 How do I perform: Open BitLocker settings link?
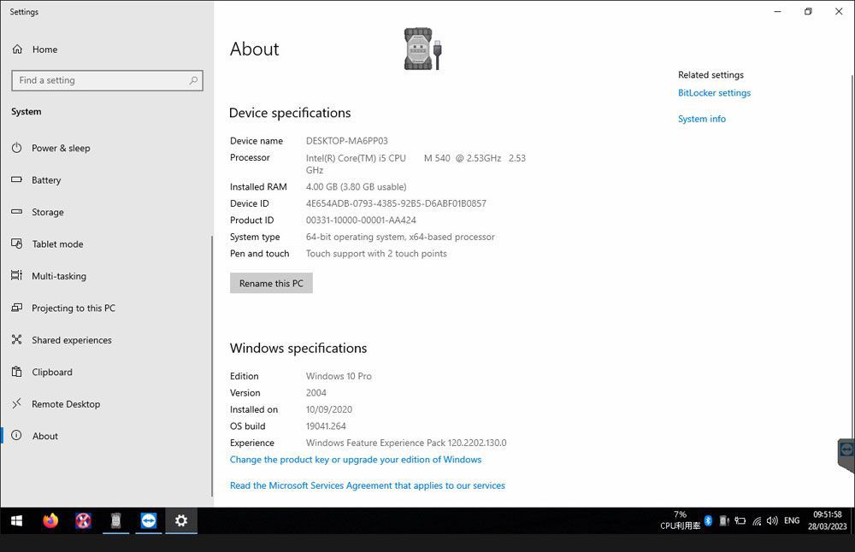[714, 93]
